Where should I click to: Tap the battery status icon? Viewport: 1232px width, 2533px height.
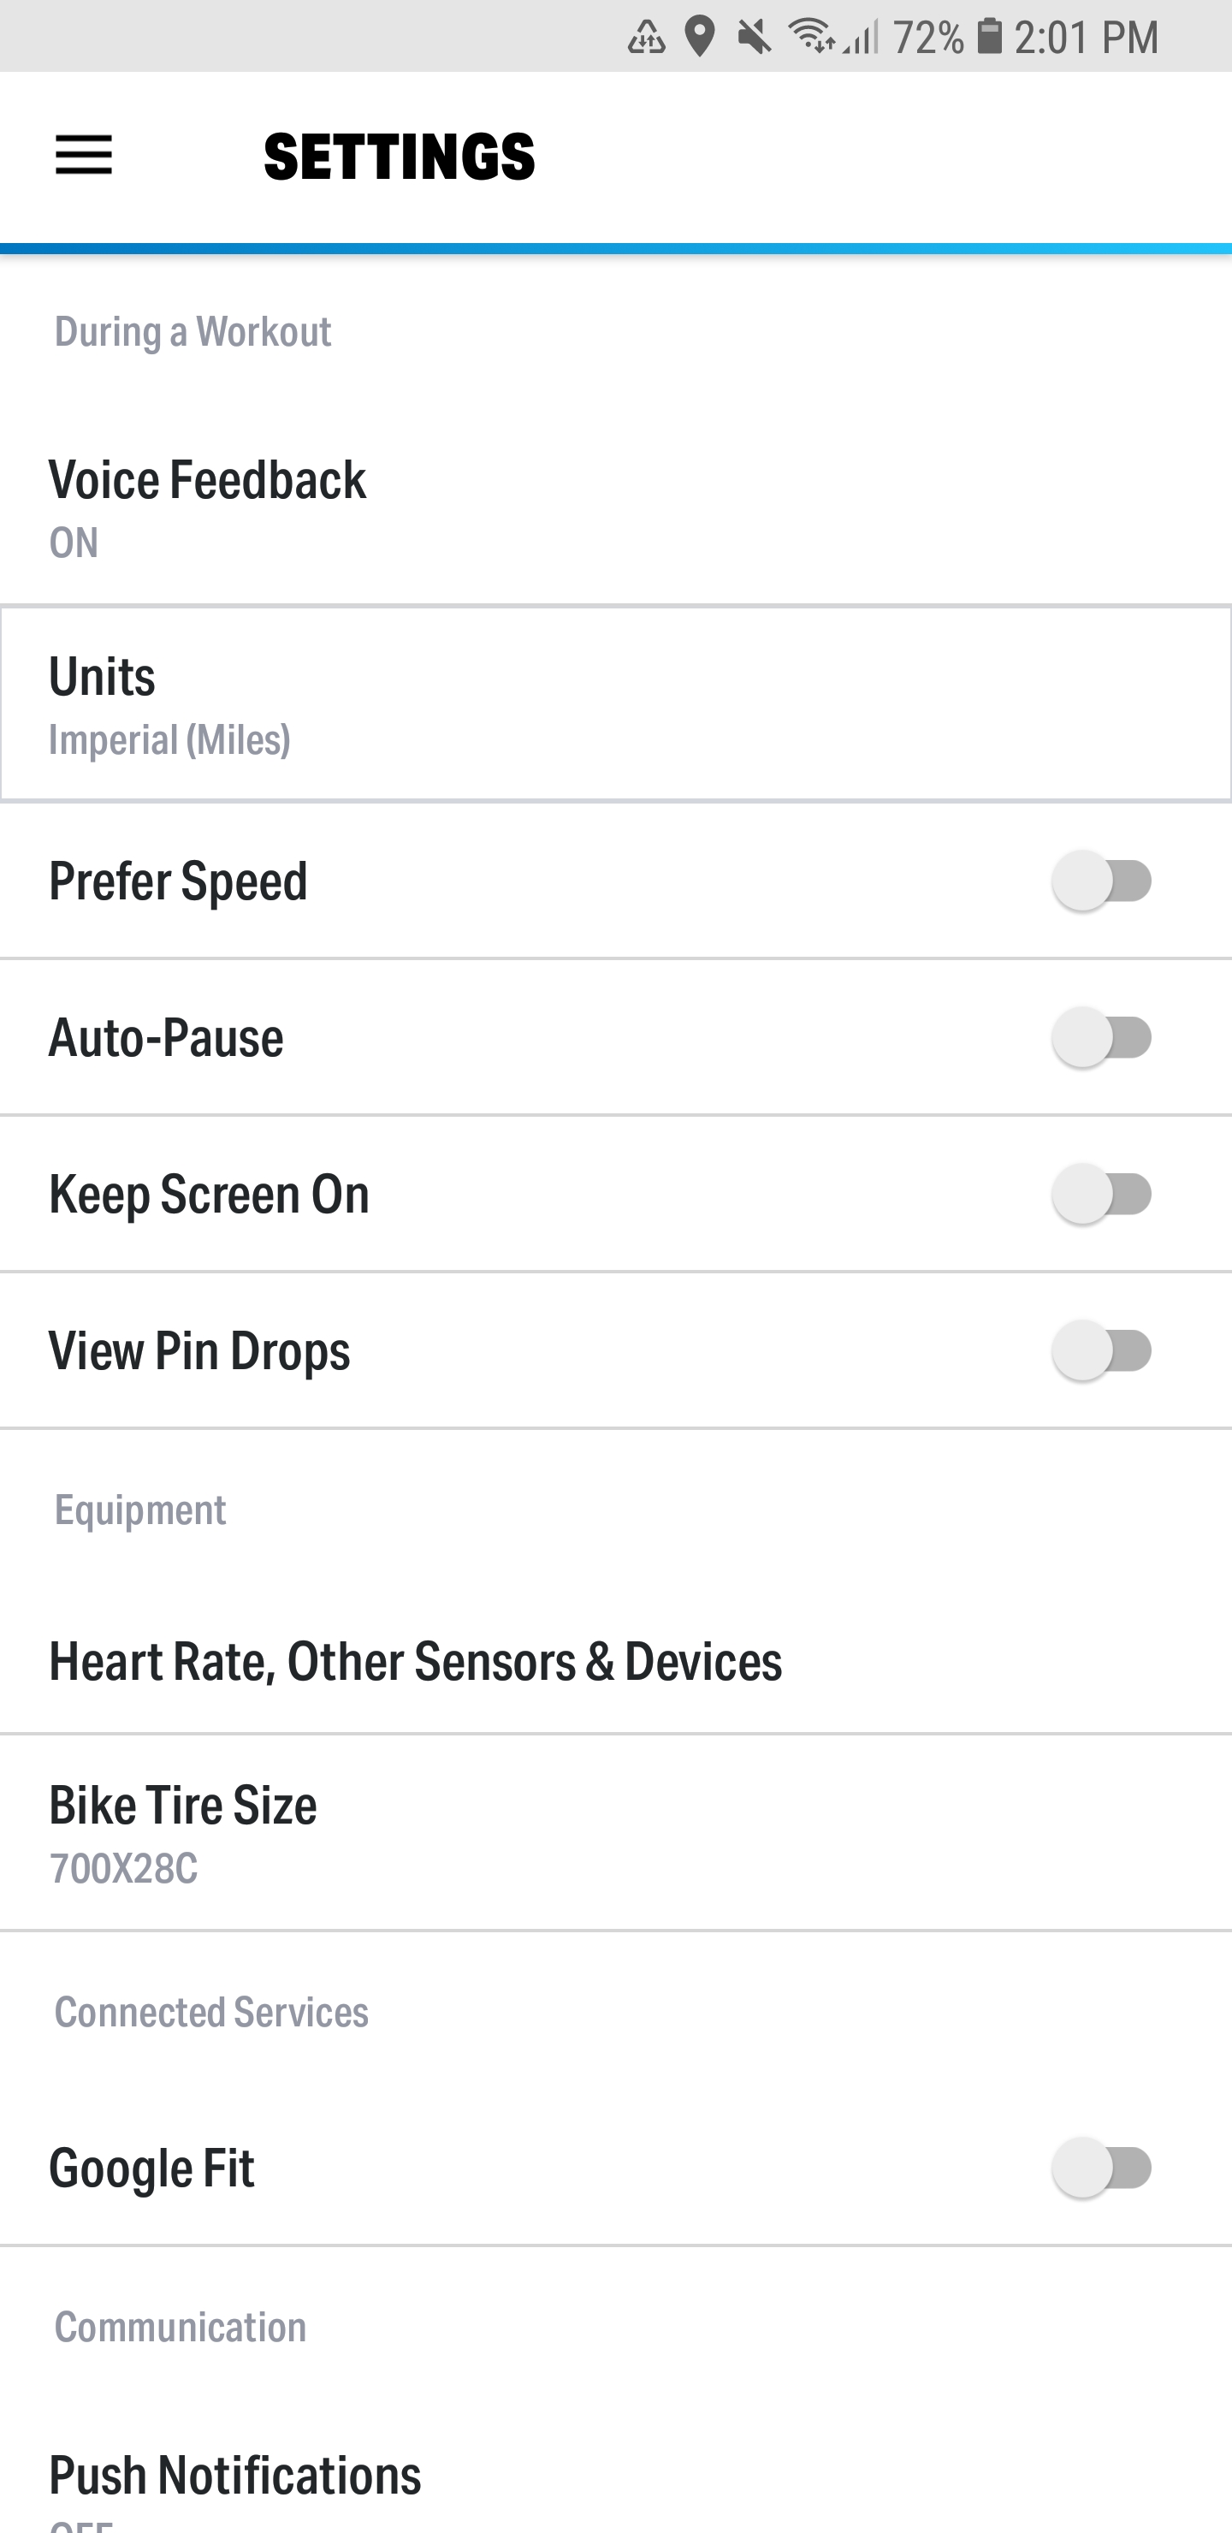(x=989, y=37)
